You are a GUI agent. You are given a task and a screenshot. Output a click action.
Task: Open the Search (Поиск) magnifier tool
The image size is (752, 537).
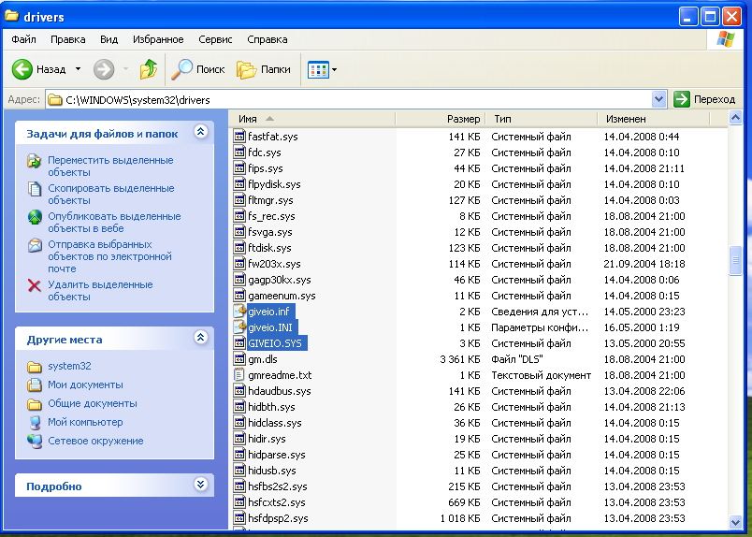pos(183,69)
